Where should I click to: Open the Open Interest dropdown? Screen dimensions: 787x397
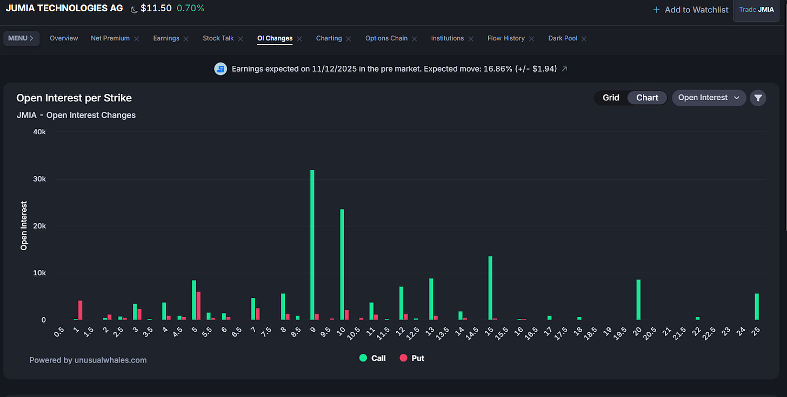[x=709, y=98]
